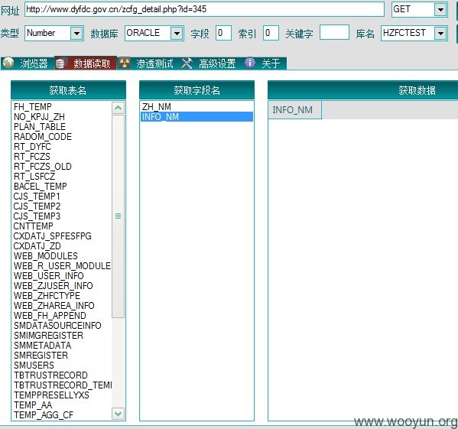Select RT_FCZS_OLD table
This screenshot has height=429, width=458.
click(x=43, y=167)
